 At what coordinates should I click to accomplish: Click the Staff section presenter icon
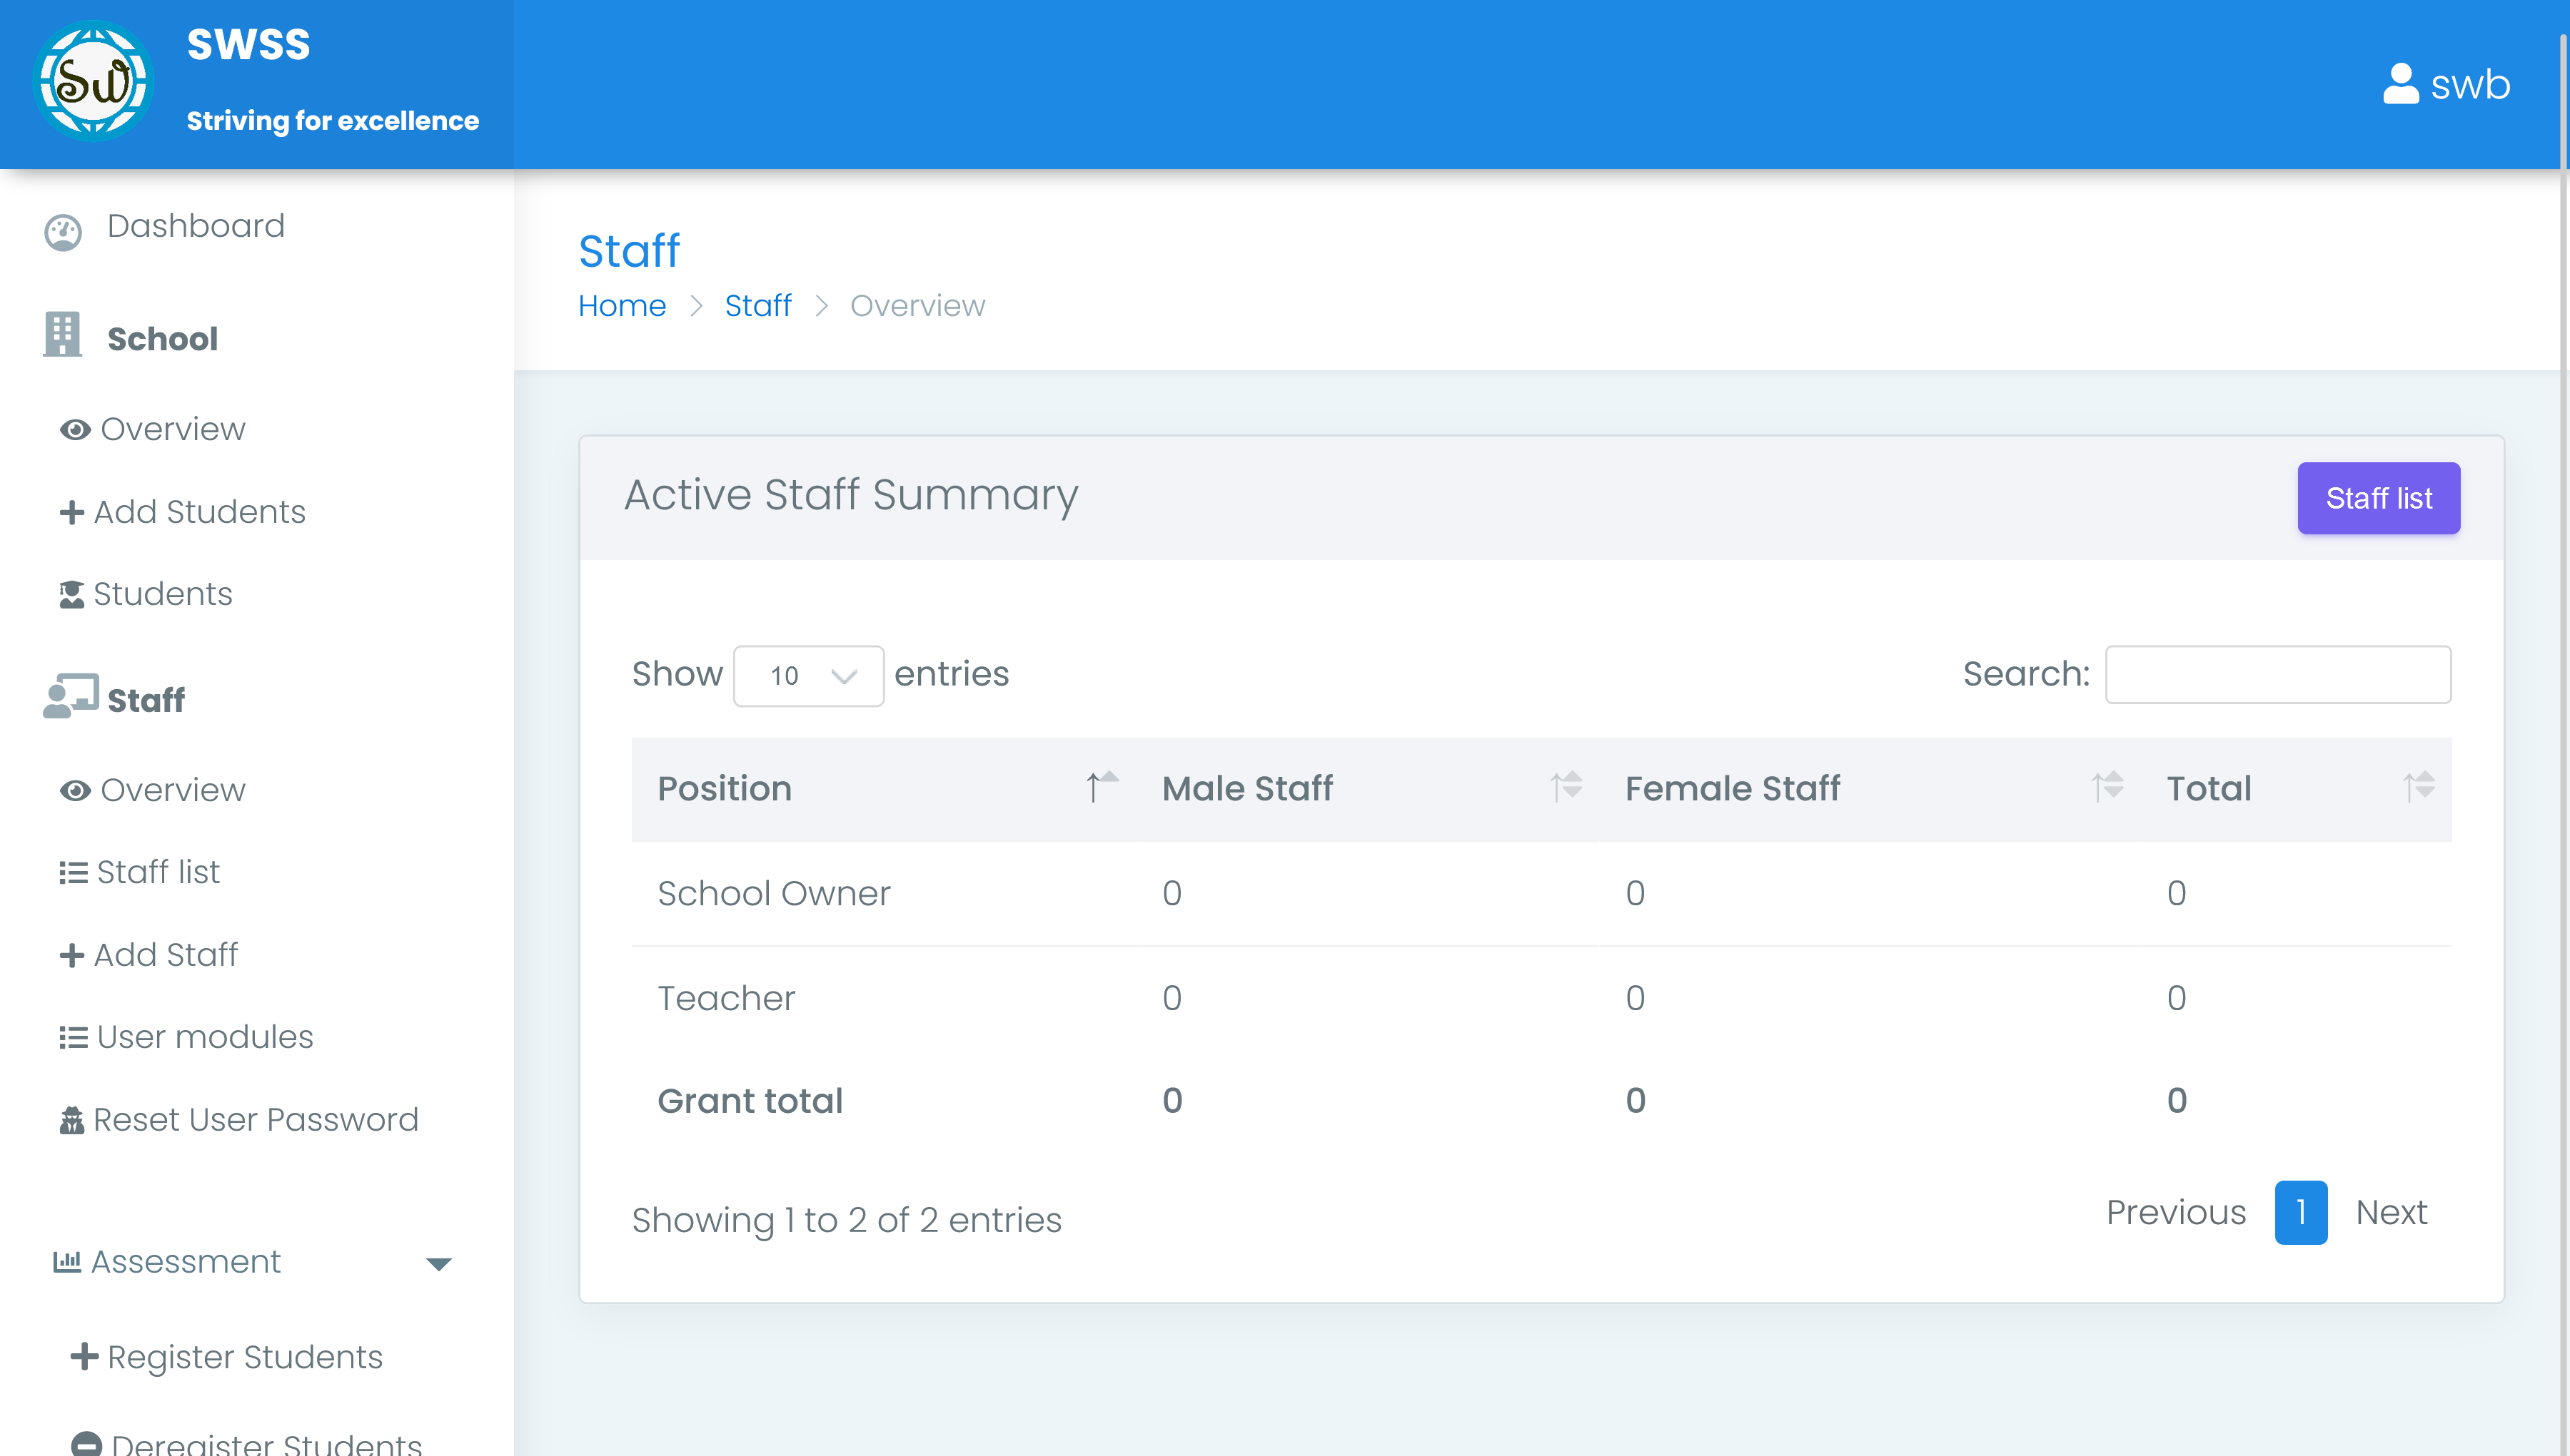click(x=70, y=696)
